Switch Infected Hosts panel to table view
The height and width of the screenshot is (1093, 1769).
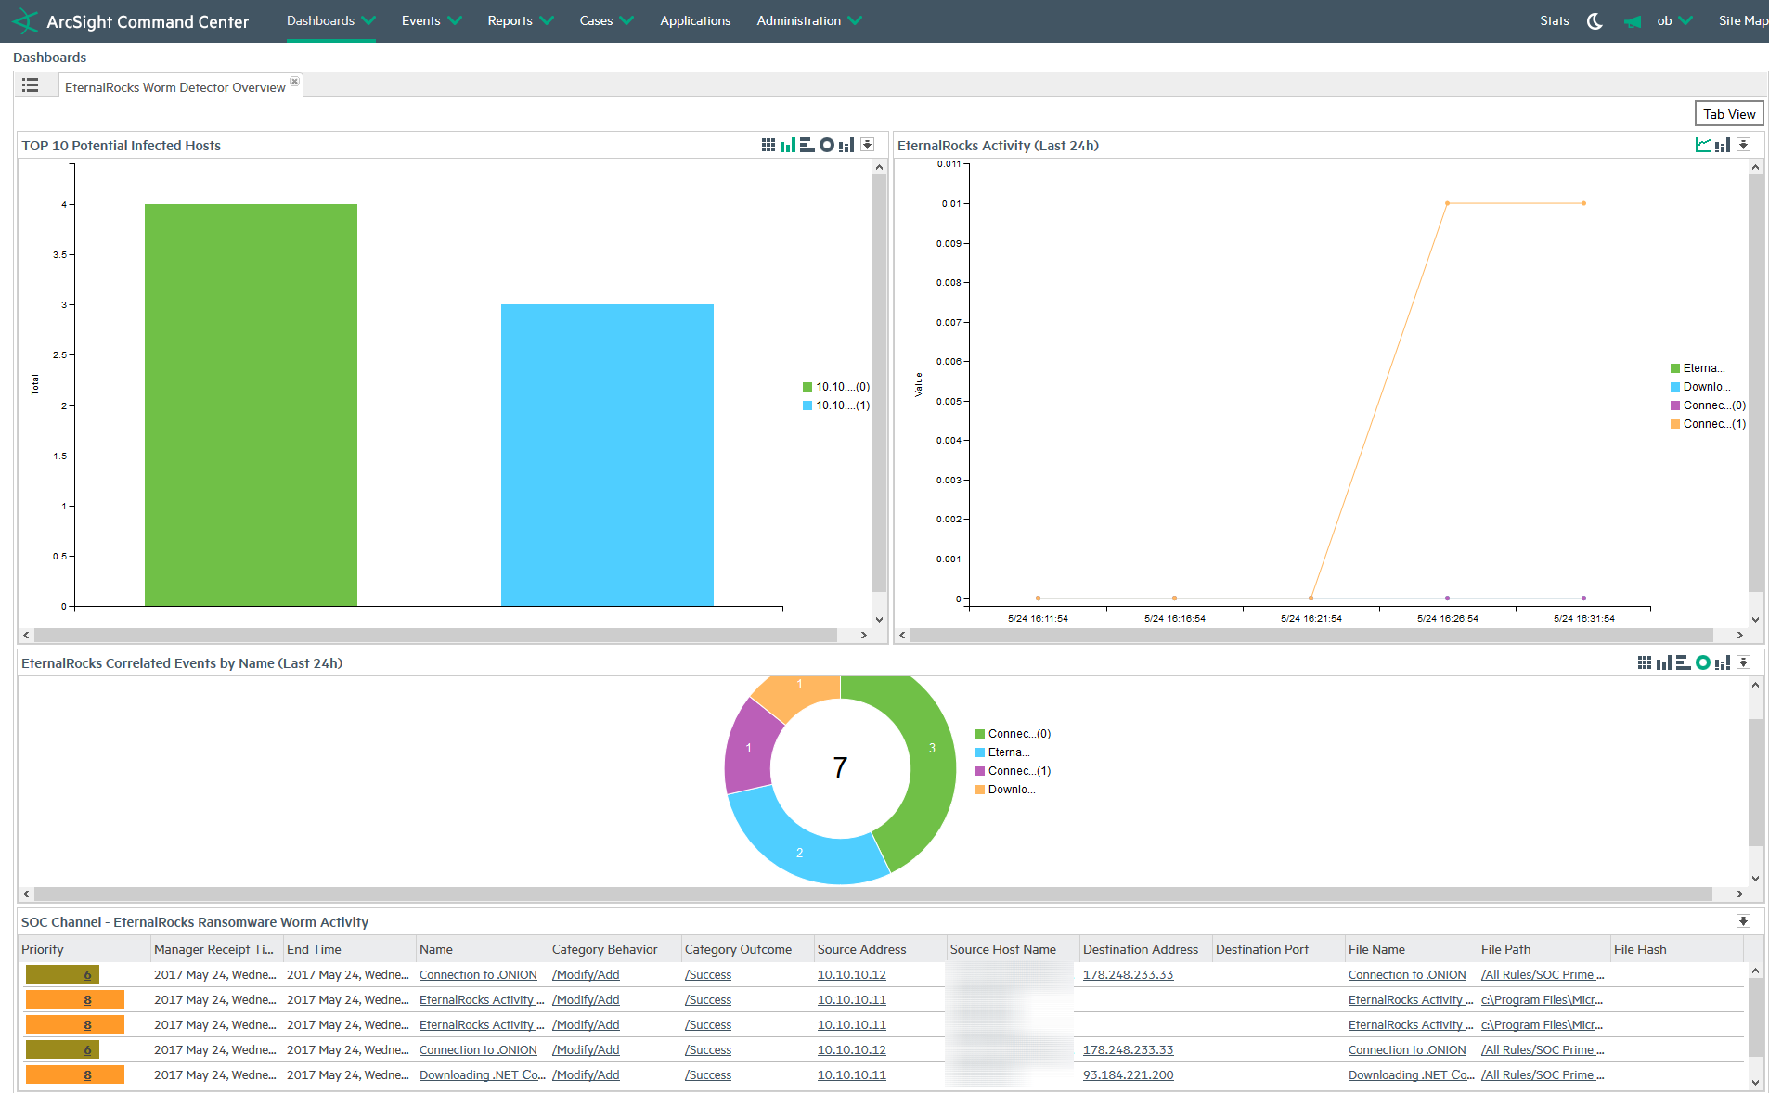coord(768,145)
